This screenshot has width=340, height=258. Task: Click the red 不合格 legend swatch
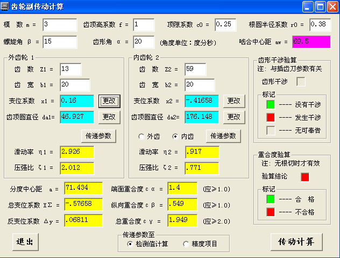click(271, 212)
